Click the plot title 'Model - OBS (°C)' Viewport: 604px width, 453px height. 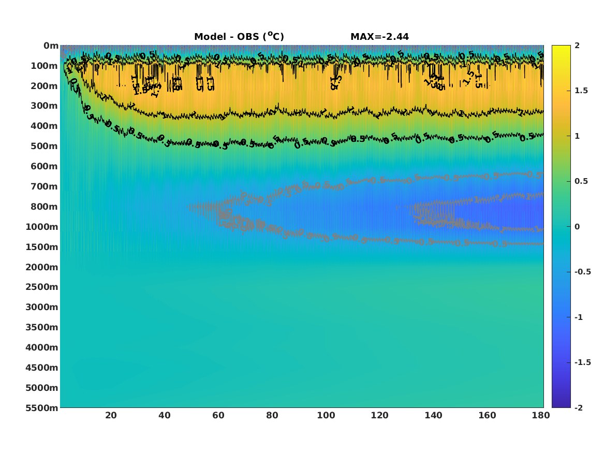pyautogui.click(x=239, y=36)
